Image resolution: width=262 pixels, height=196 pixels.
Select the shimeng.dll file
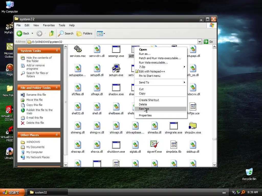click(78, 128)
